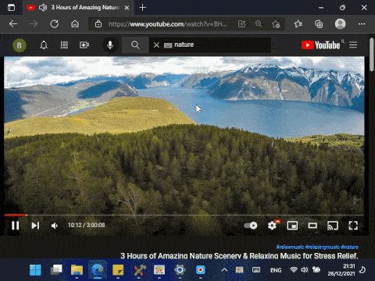
Task: Select the 3 Hours of Amazing Nature tab
Action: click(x=78, y=8)
